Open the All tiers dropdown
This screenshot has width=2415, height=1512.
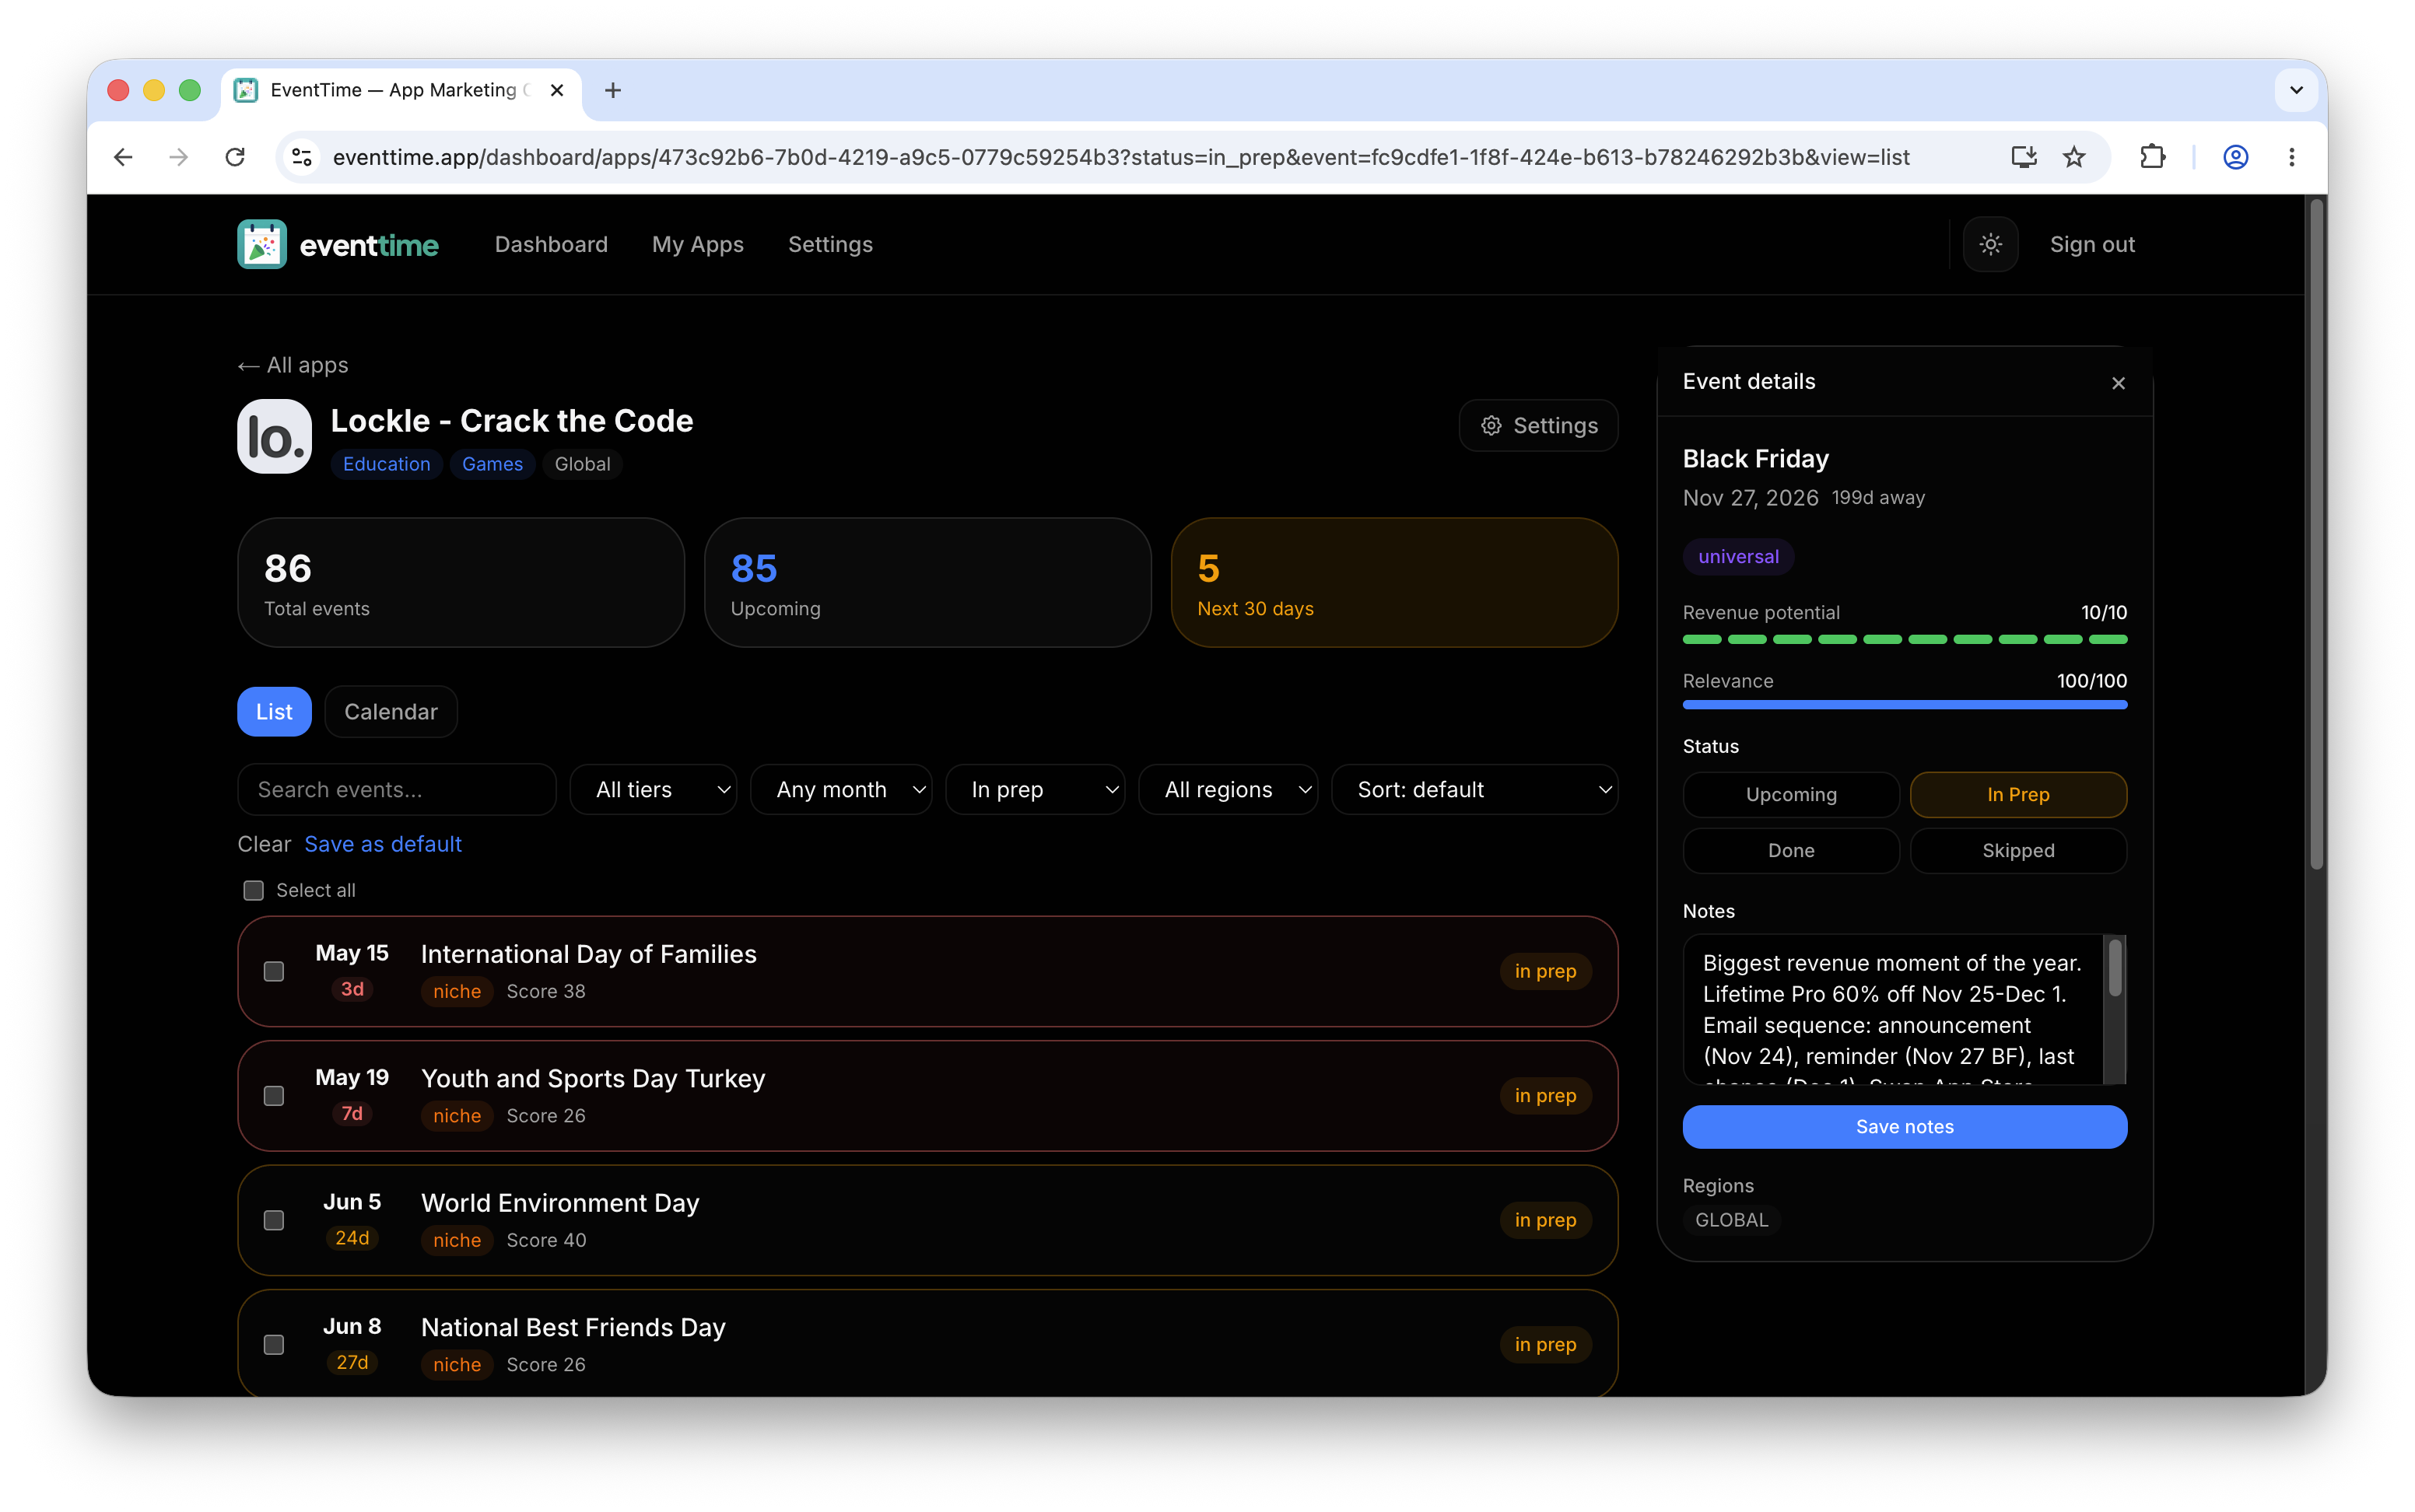pyautogui.click(x=653, y=790)
